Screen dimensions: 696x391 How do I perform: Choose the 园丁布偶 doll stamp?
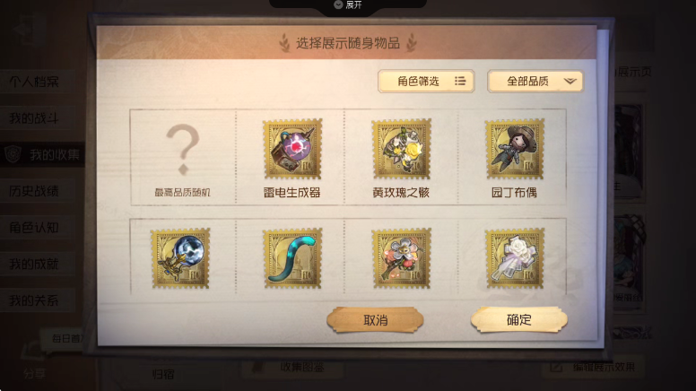(515, 149)
